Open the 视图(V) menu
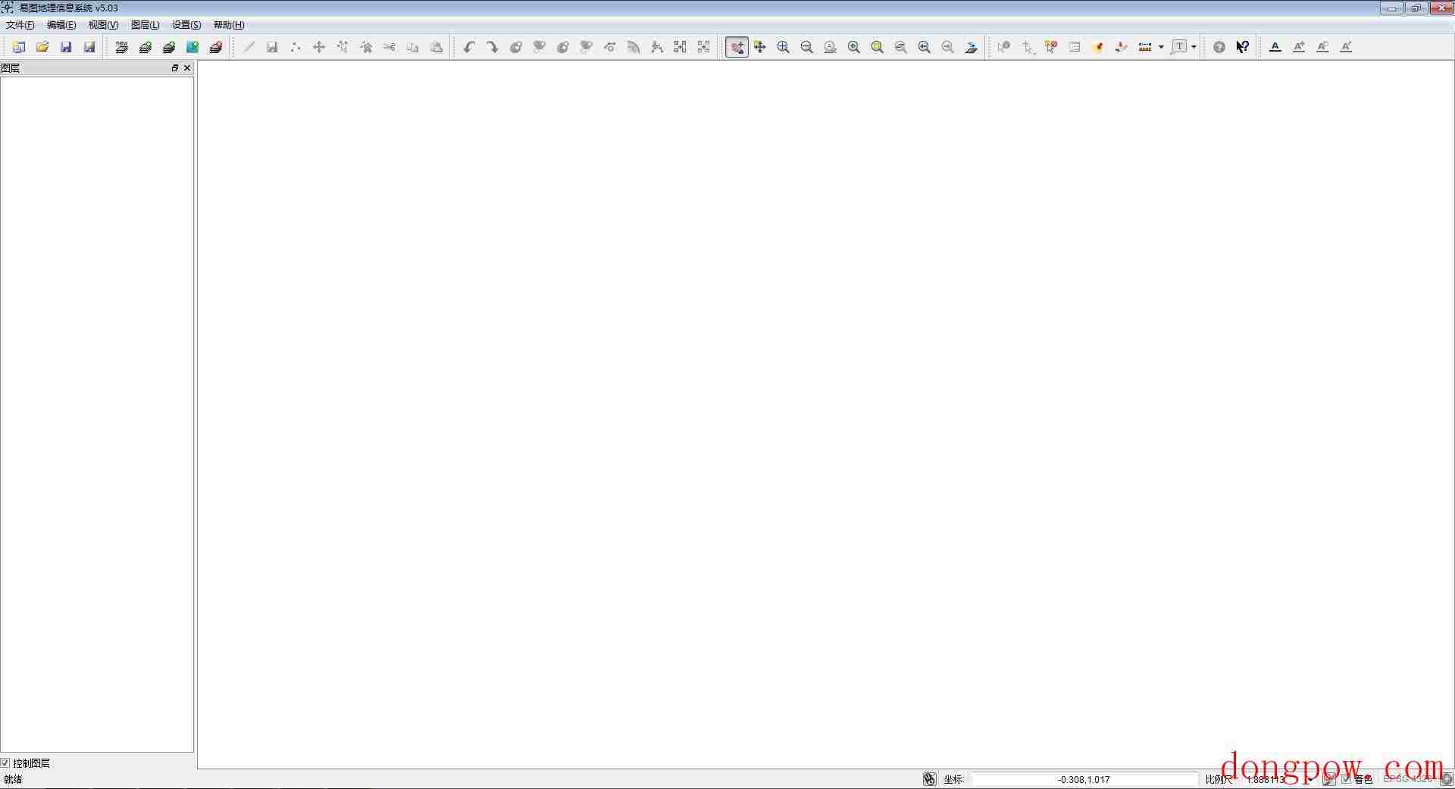 coord(103,25)
